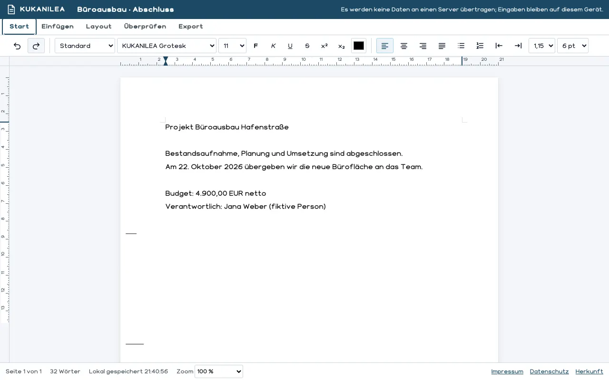The width and height of the screenshot is (609, 380).
Task: Toggle italic formatting (K)
Action: pos(273,46)
